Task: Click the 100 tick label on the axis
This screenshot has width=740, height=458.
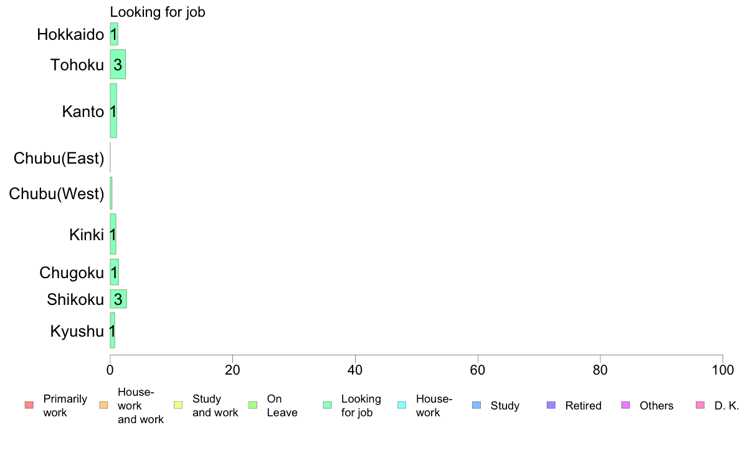Action: click(x=723, y=370)
